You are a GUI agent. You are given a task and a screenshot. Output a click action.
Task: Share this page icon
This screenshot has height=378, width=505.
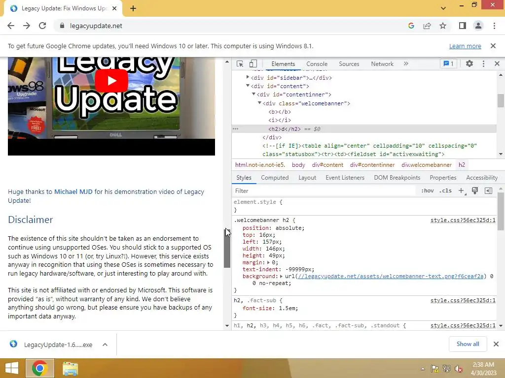(427, 26)
